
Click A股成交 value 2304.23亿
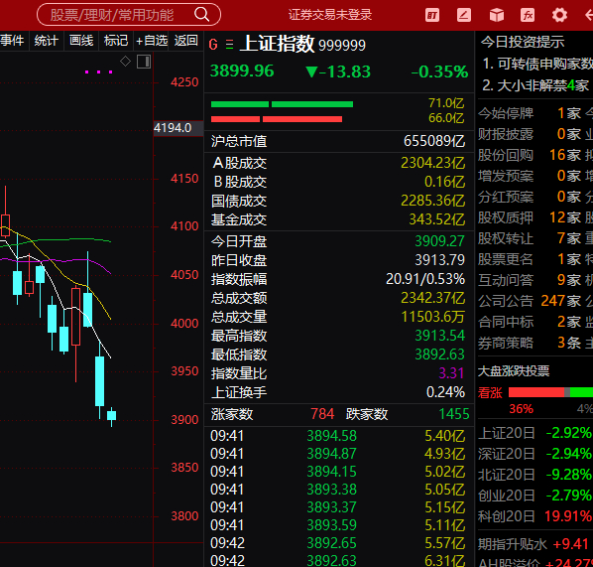[433, 163]
